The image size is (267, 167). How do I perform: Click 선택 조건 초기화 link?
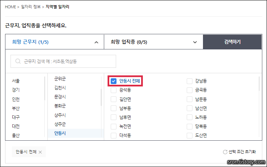point(242,152)
